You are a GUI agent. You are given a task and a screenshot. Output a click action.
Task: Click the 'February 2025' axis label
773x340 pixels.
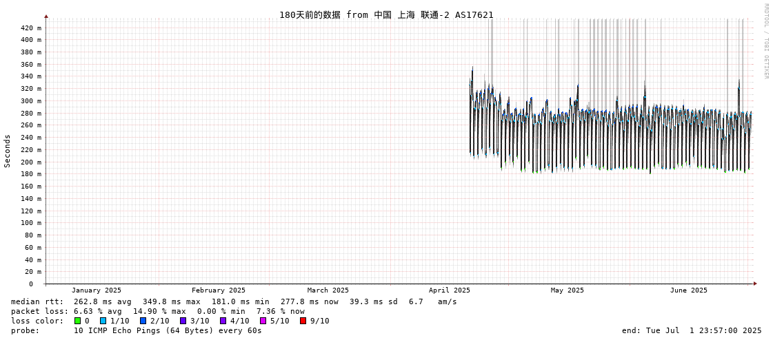pyautogui.click(x=219, y=290)
